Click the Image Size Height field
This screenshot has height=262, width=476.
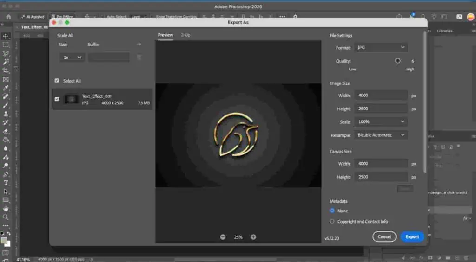coord(381,109)
